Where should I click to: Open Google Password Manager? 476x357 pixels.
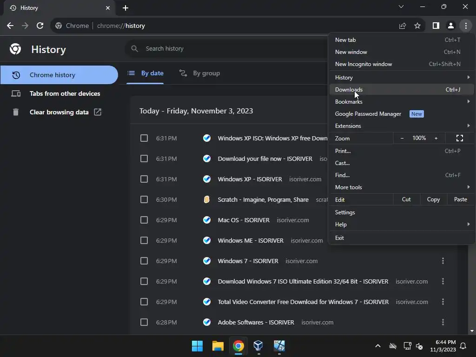(x=401, y=114)
